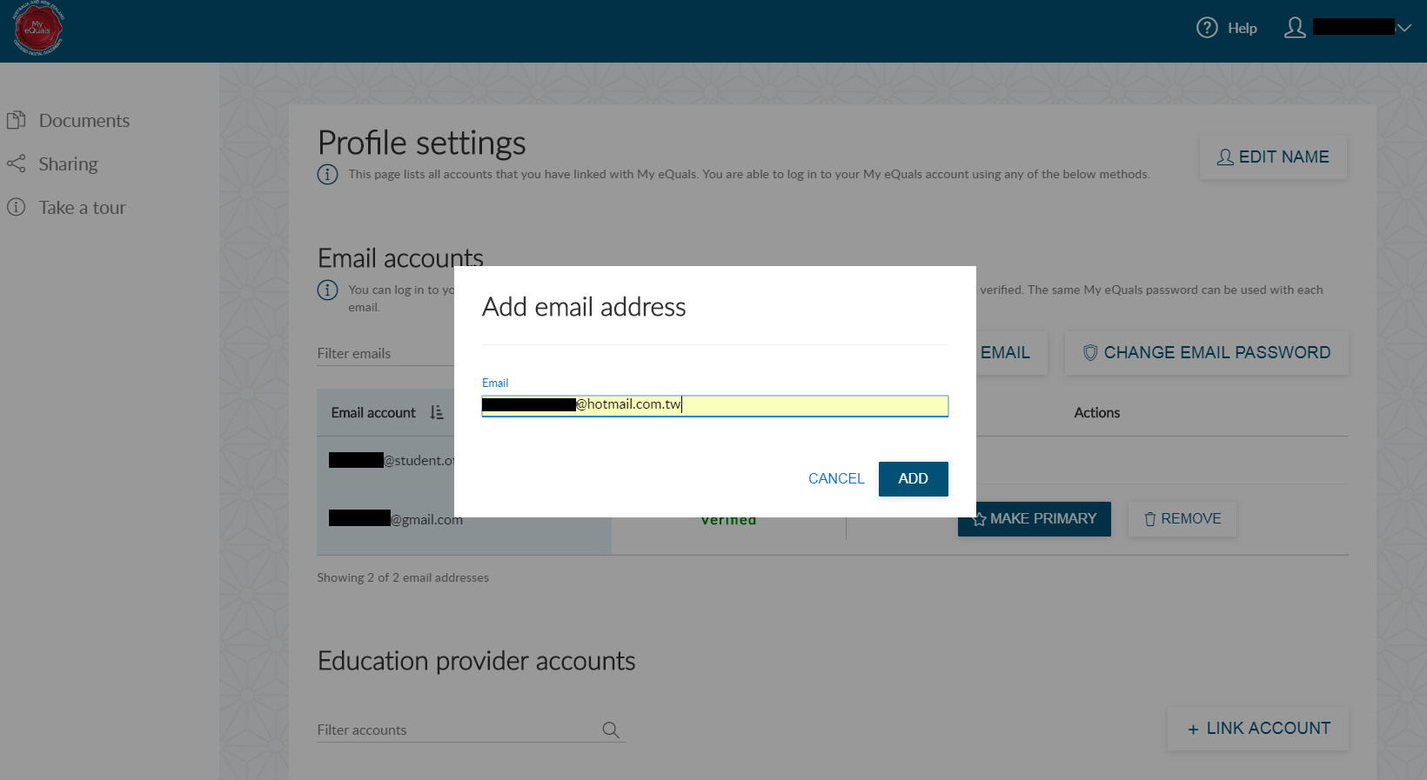
Task: Open Documents in the sidebar
Action: pos(84,121)
